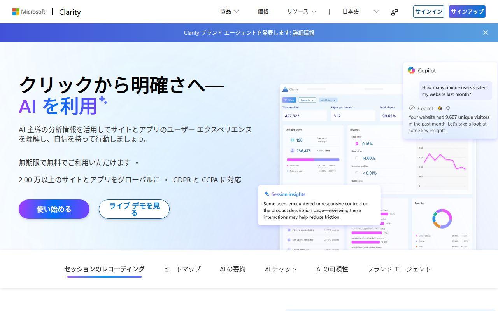Click the 236,475 distinct users value
The height and width of the screenshot is (311, 498).
pos(303,151)
